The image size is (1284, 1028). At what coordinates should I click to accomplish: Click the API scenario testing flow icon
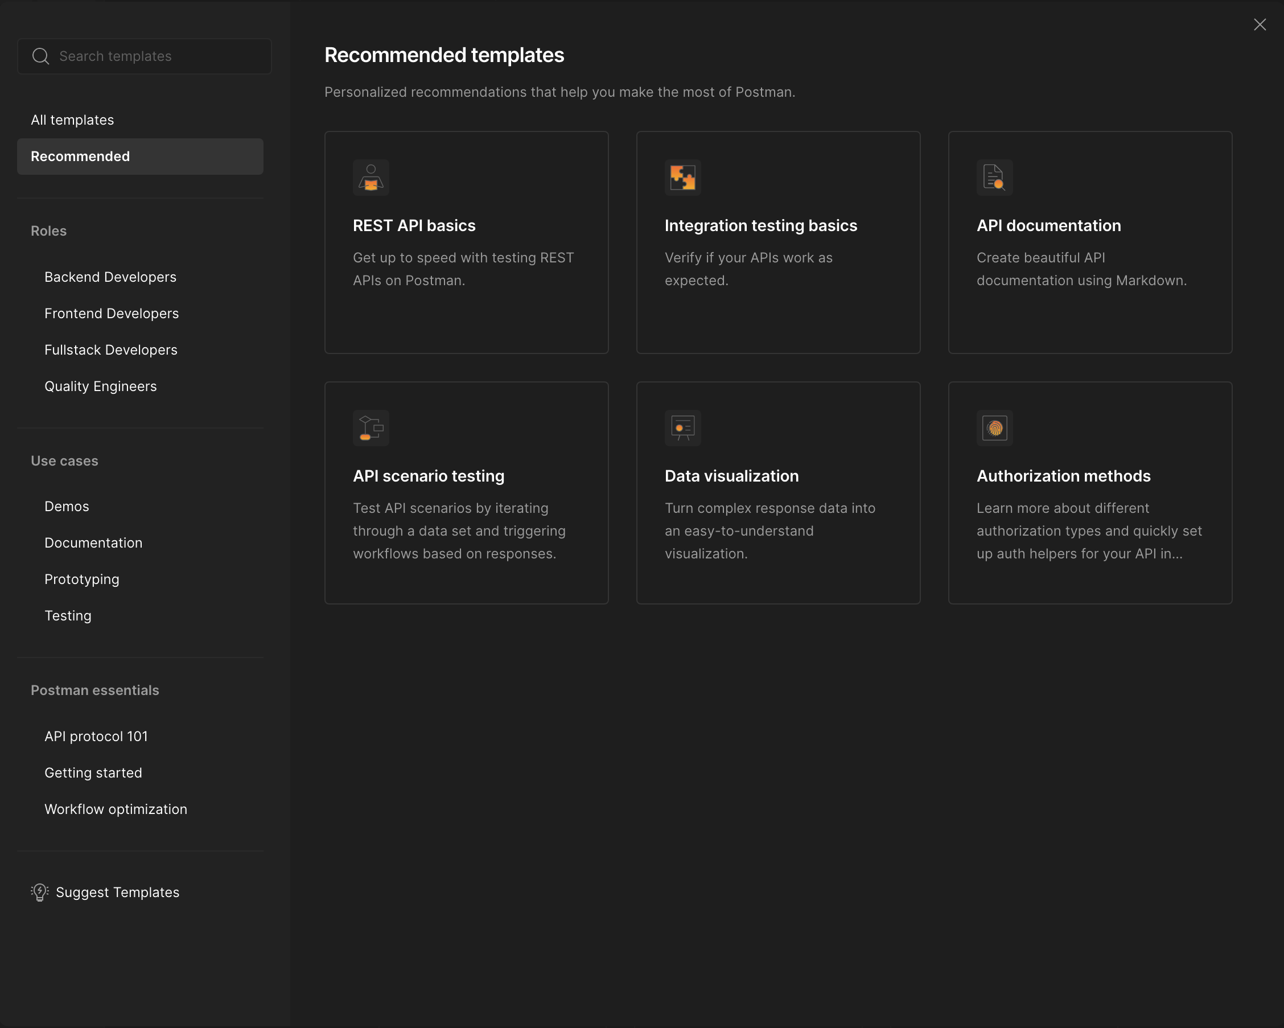pos(371,427)
